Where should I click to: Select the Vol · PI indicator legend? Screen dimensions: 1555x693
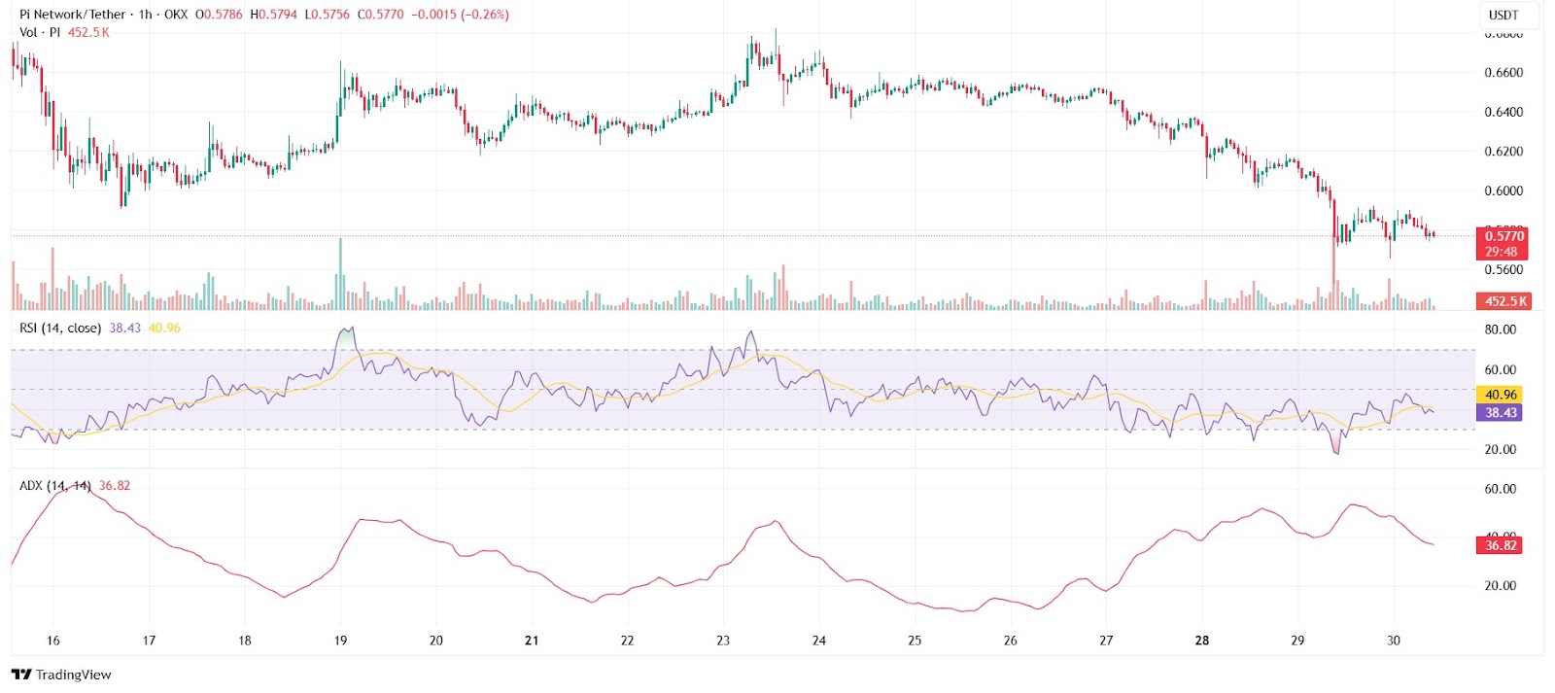tap(40, 32)
